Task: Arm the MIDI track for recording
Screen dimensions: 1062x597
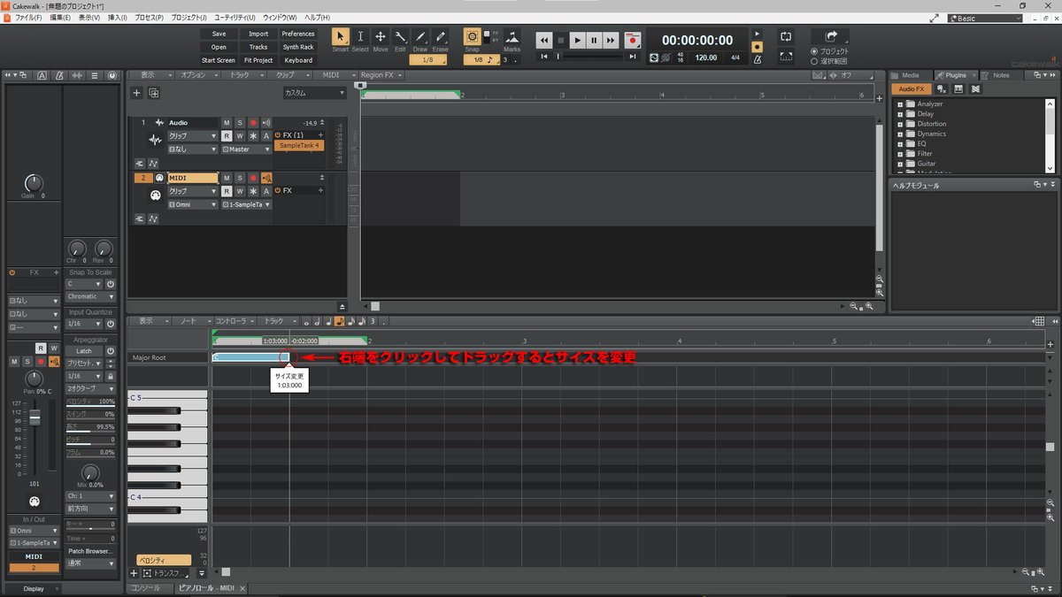Action: (x=252, y=178)
